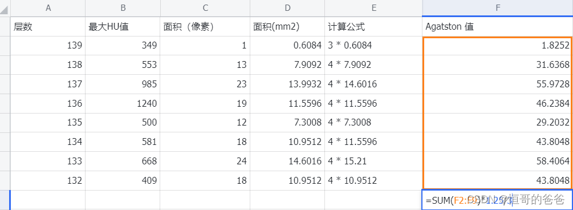Select cell with layer number 135
The image size is (573, 210).
click(48, 123)
